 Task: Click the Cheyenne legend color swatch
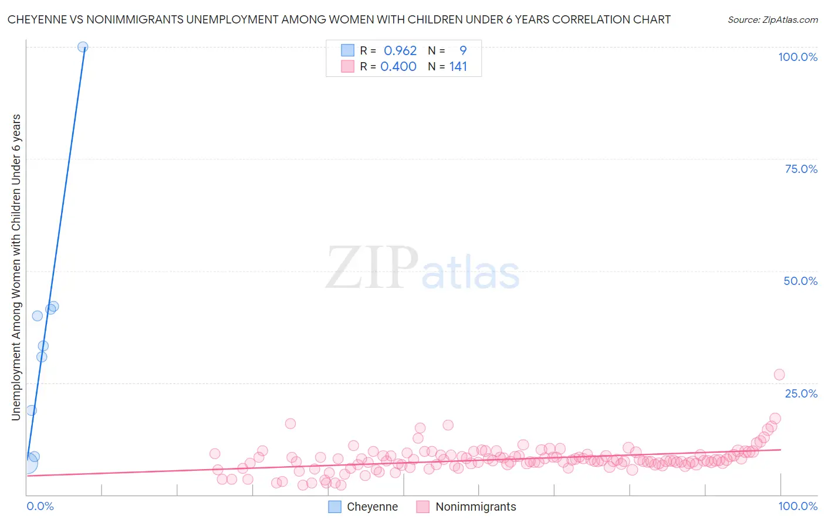334,507
